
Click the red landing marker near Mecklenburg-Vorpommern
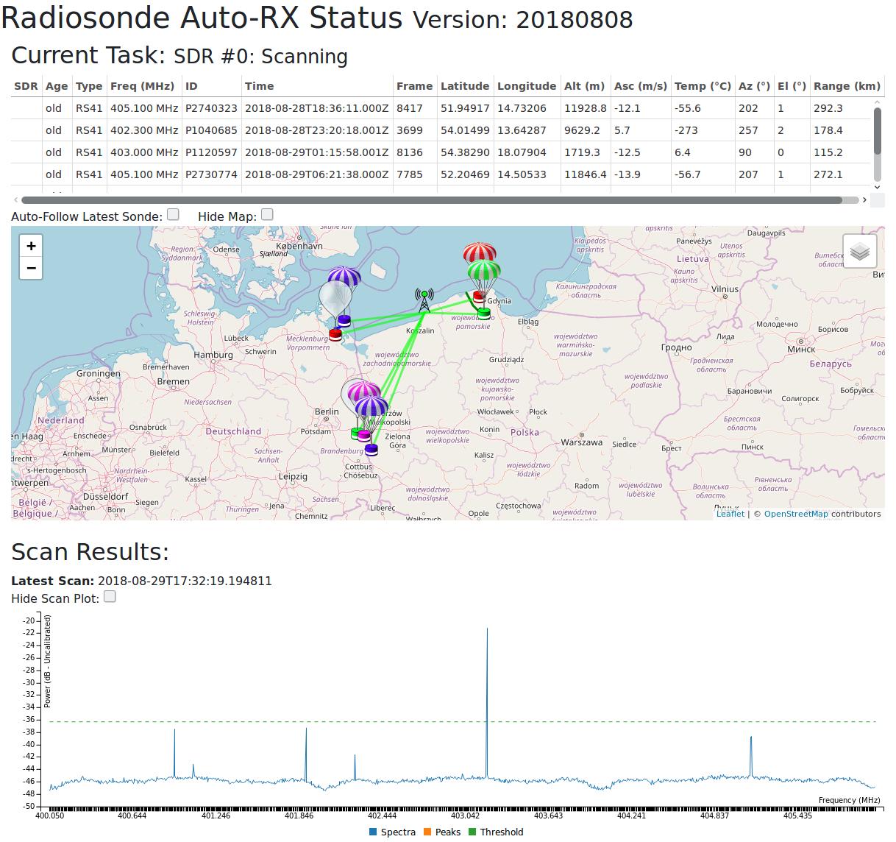[335, 334]
